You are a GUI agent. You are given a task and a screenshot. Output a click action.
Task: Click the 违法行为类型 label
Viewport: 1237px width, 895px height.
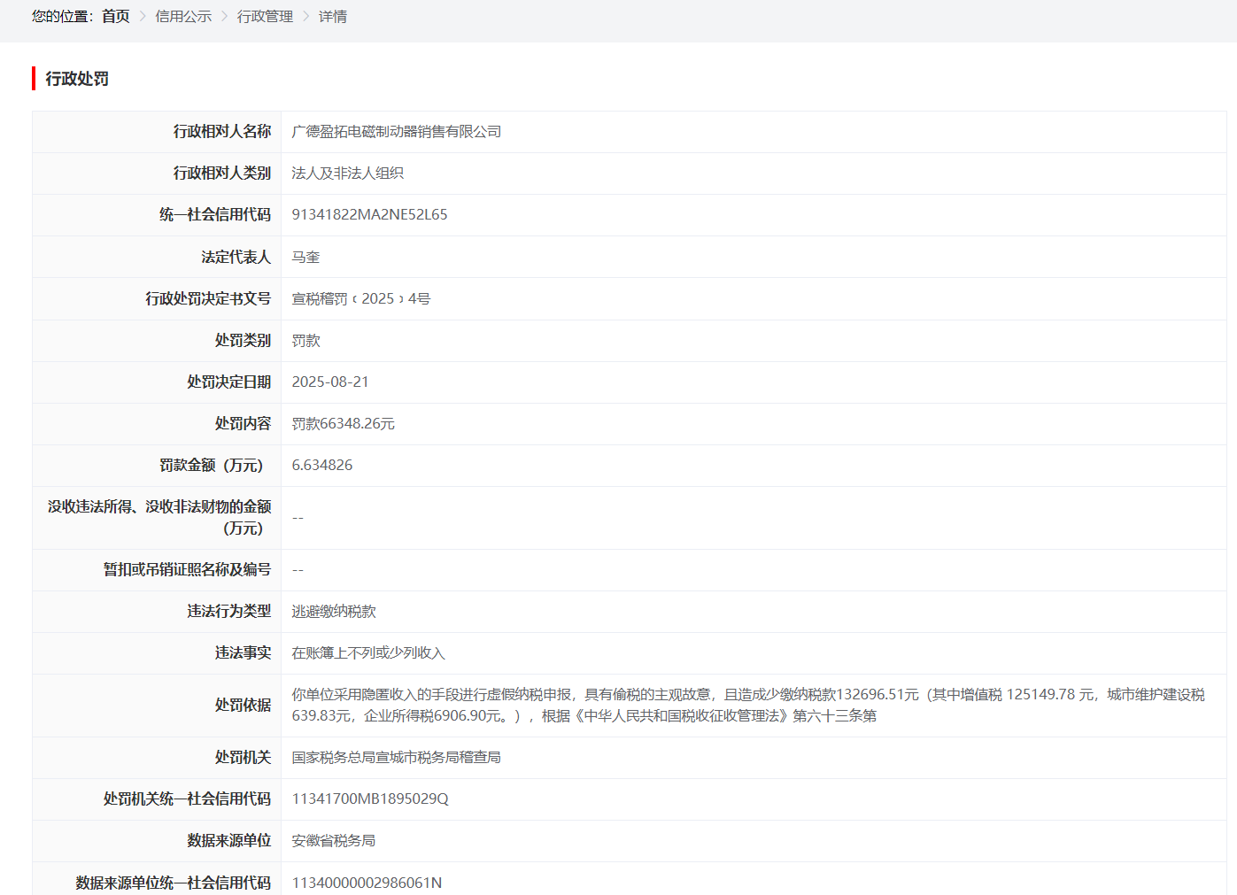tap(229, 612)
